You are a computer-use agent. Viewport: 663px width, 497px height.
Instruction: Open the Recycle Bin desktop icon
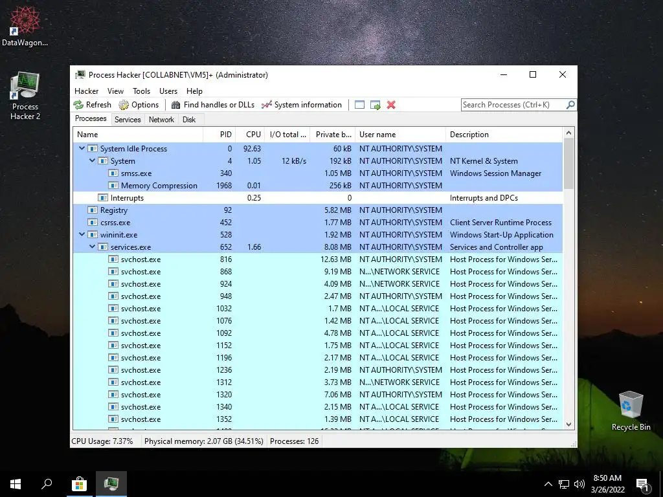point(631,411)
